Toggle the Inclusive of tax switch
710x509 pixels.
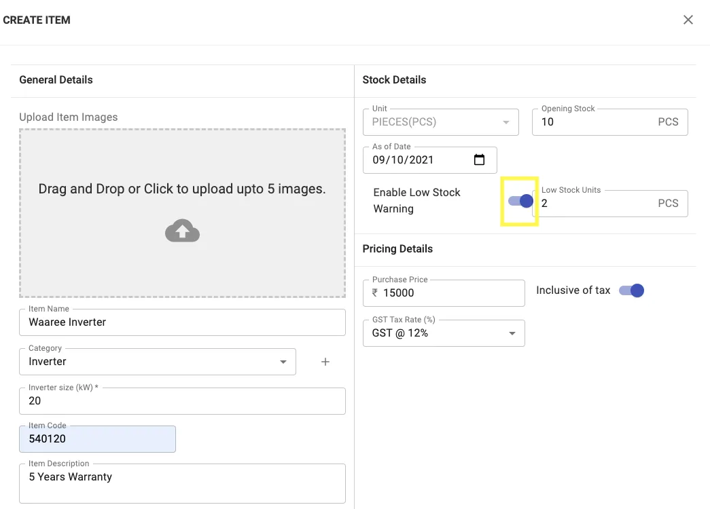pos(631,290)
